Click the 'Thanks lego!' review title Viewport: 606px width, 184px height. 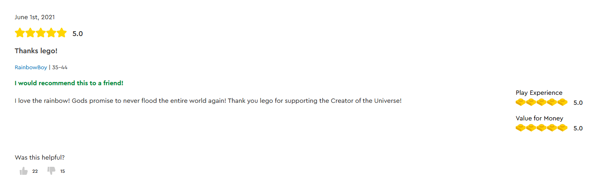click(36, 51)
